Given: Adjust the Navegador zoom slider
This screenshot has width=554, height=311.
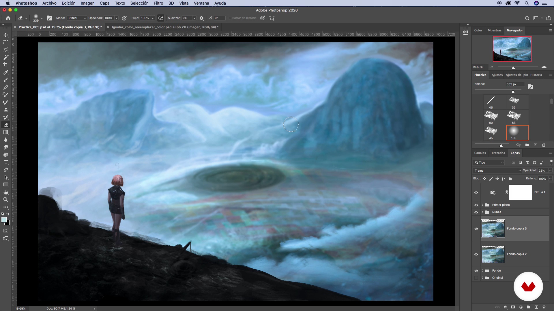Looking at the screenshot, I should click(513, 68).
